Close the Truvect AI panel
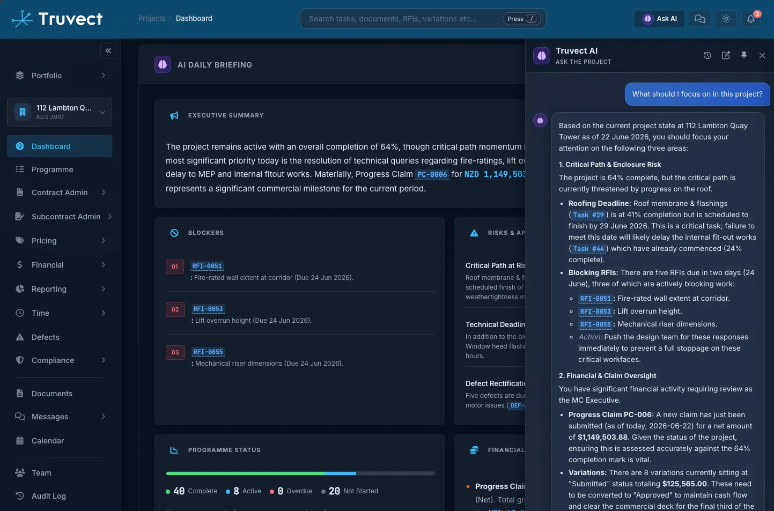The width and height of the screenshot is (774, 511). point(762,55)
